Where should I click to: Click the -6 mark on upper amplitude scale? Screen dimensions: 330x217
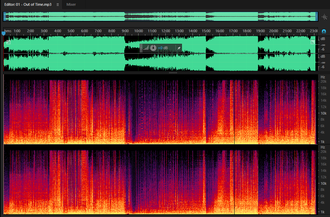(323, 50)
